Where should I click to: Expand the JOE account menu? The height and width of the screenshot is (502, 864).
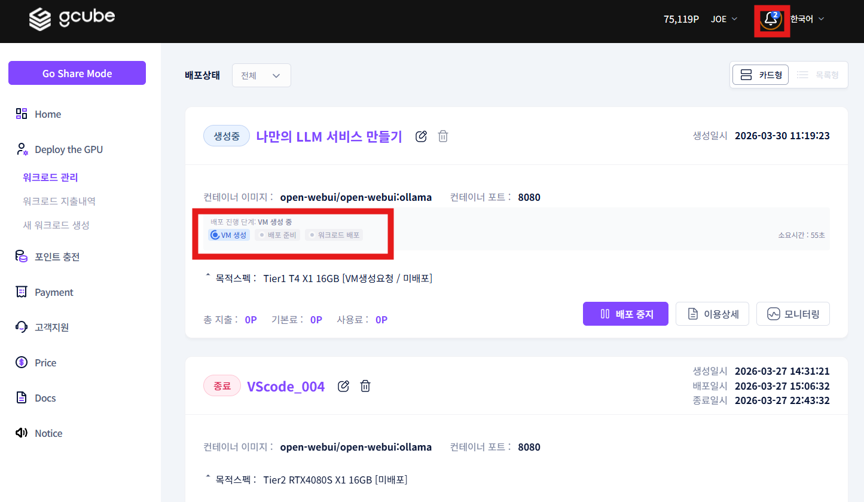pyautogui.click(x=724, y=19)
